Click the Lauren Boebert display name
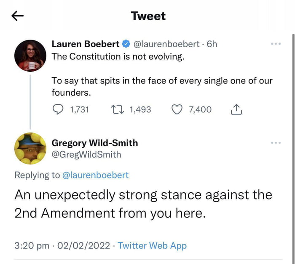295x264 pixels. 85,44
